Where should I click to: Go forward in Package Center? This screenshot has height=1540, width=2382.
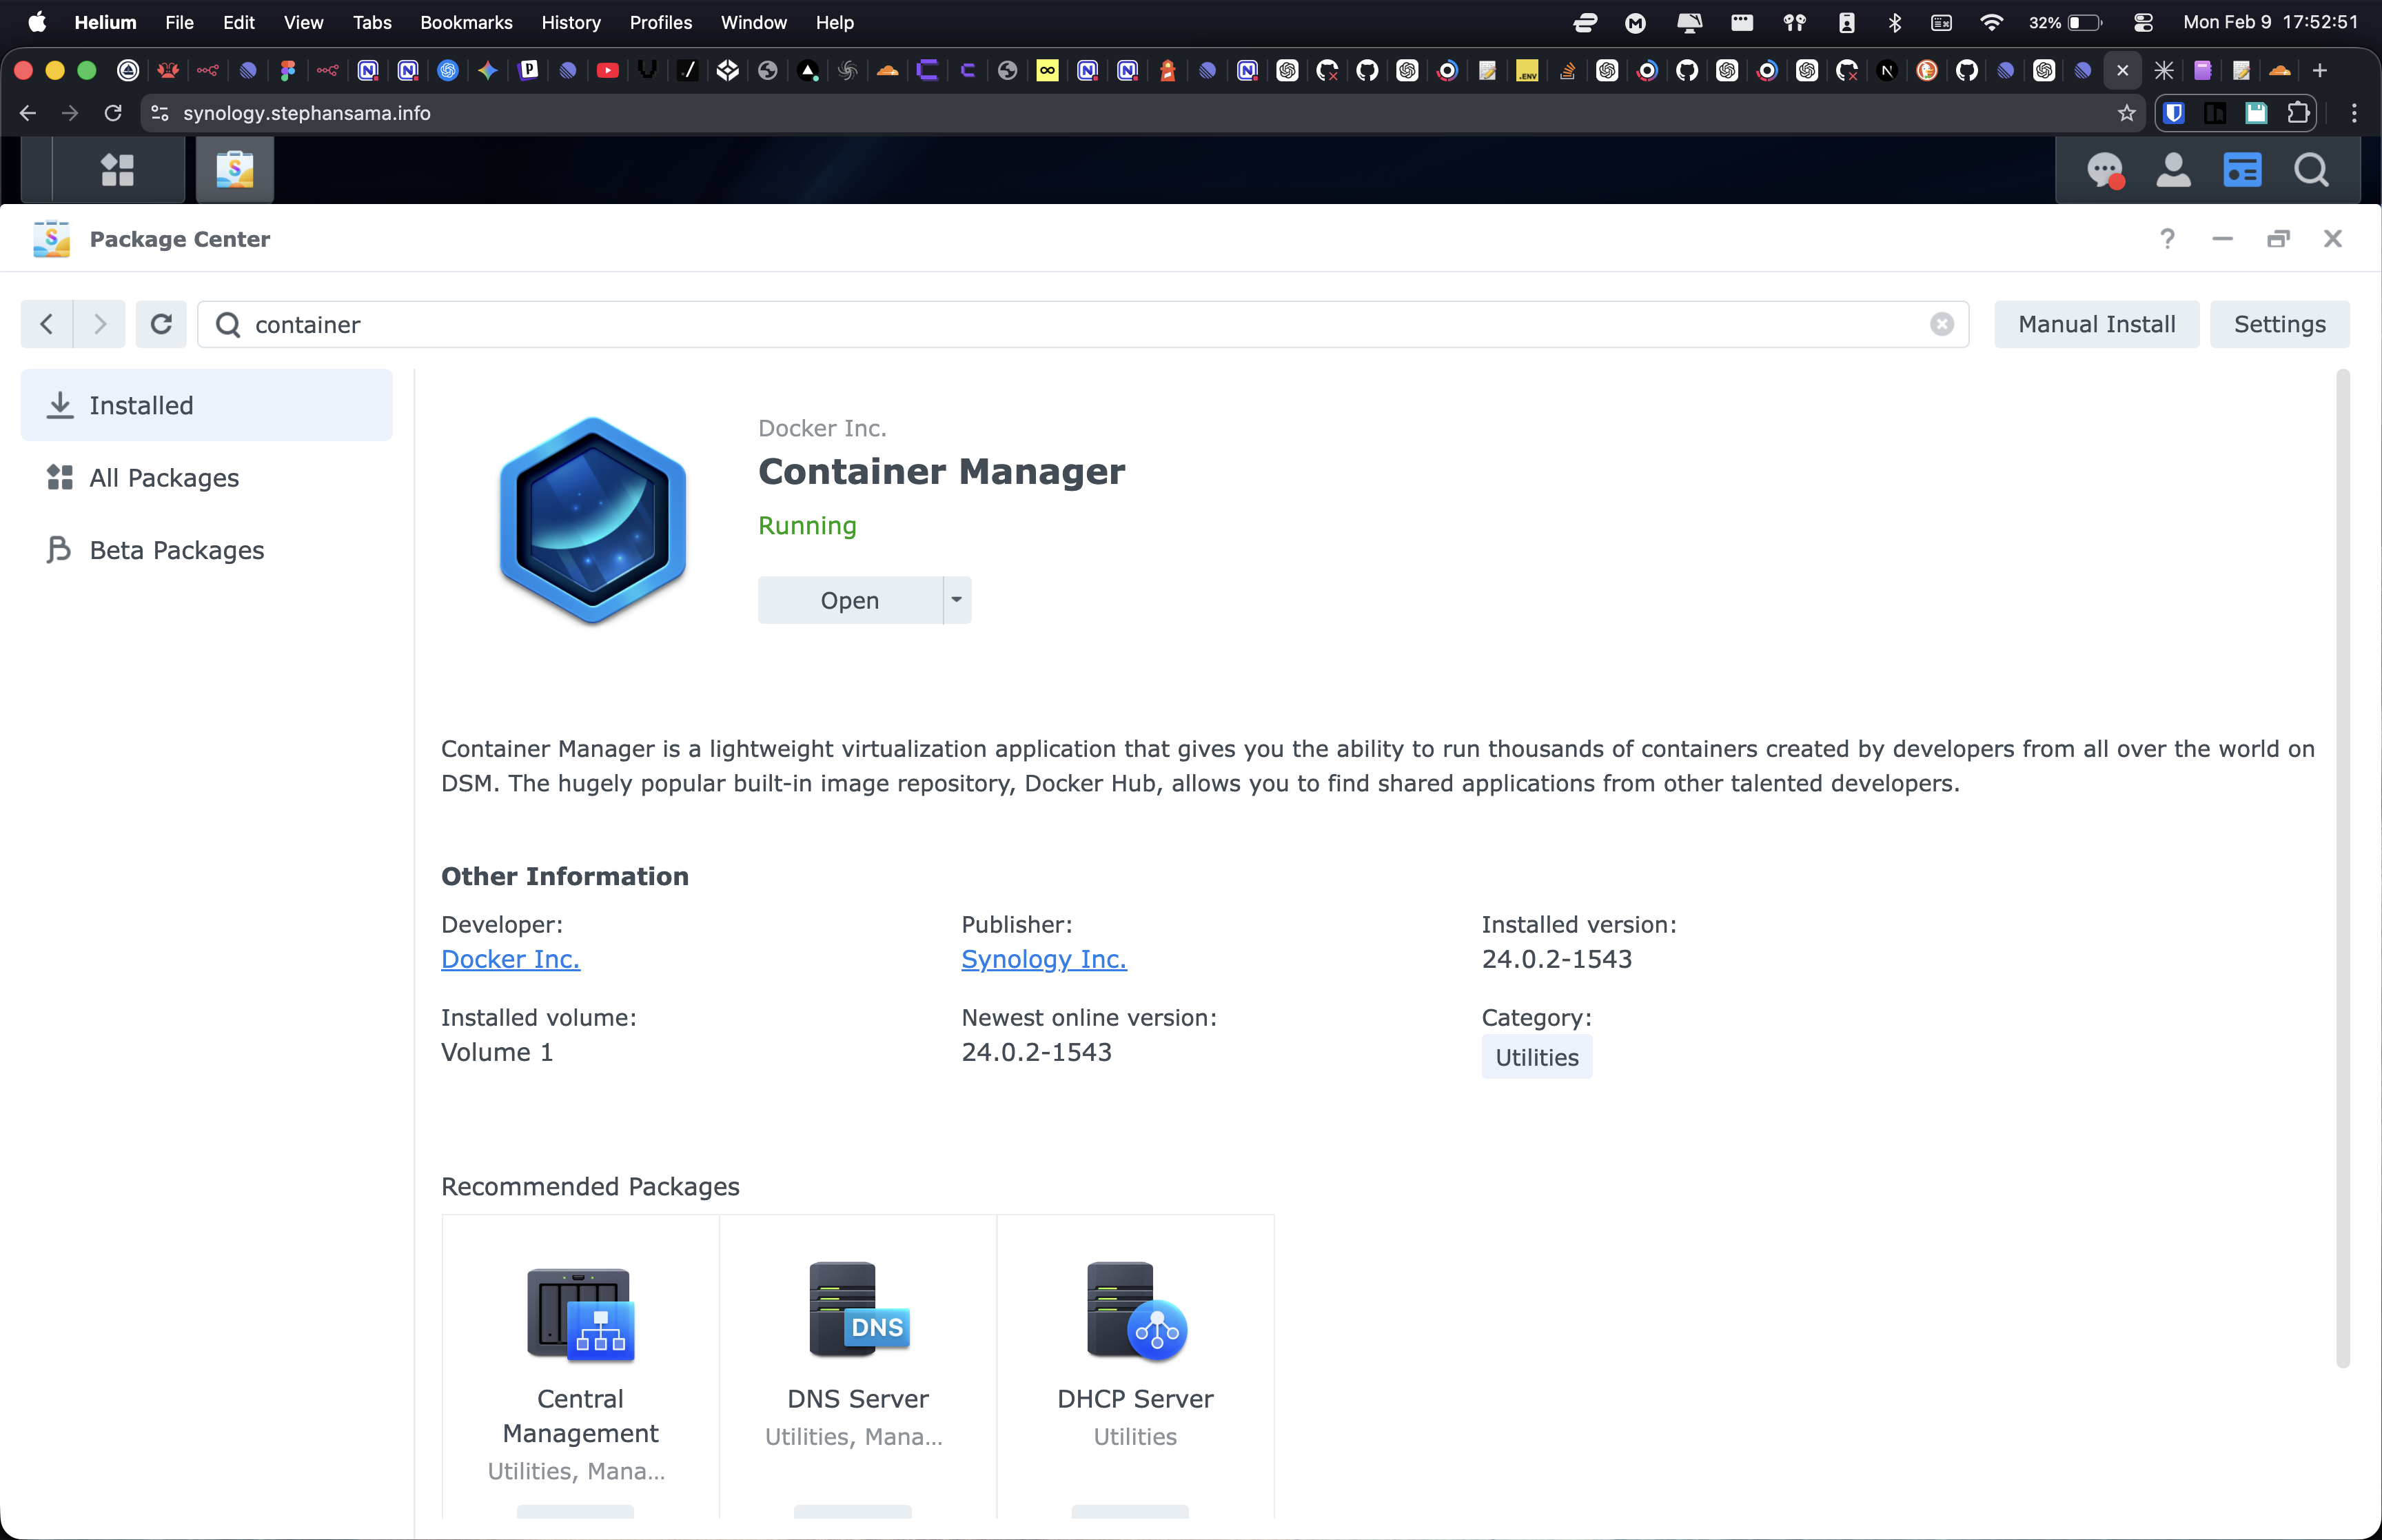[x=99, y=324]
